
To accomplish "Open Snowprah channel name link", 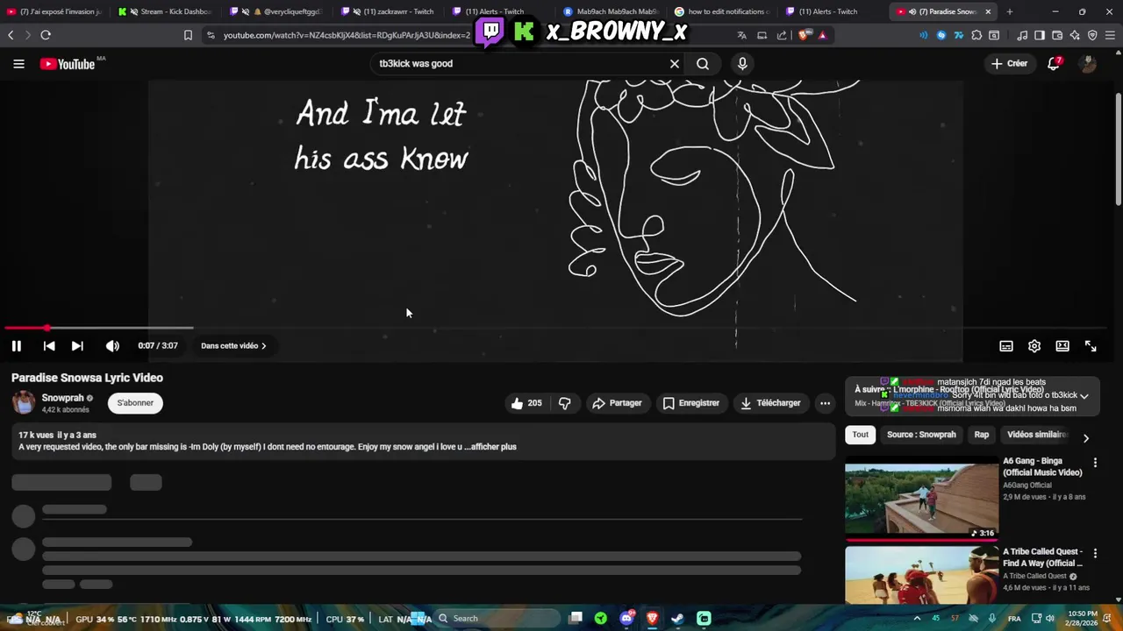I will click(x=62, y=398).
